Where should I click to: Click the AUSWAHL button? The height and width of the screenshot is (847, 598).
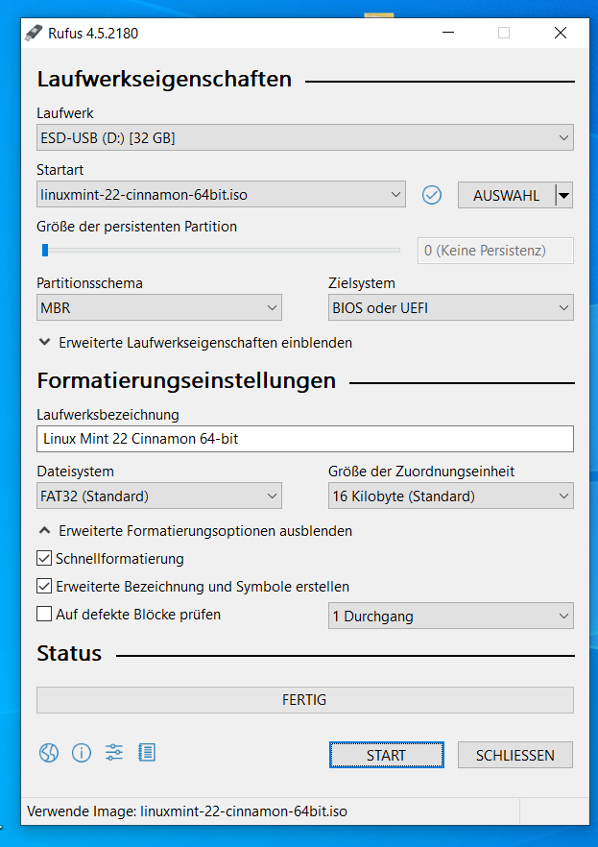[506, 196]
